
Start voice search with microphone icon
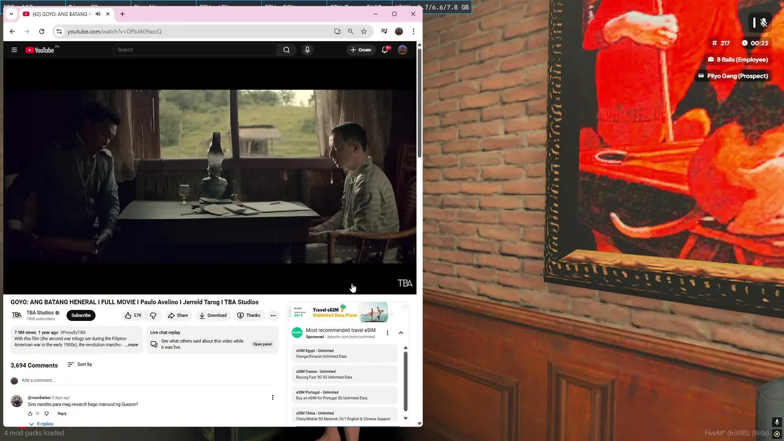[307, 50]
